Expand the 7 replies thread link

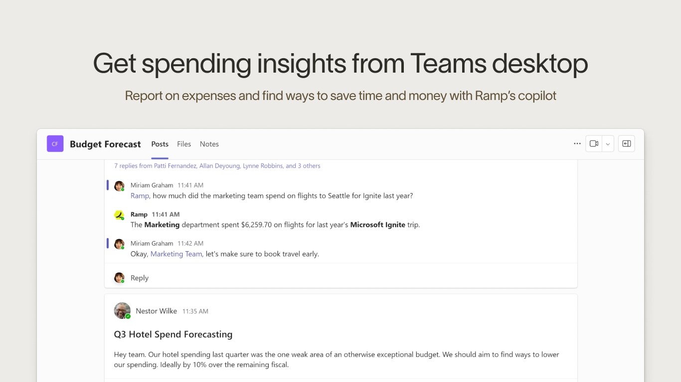[217, 166]
